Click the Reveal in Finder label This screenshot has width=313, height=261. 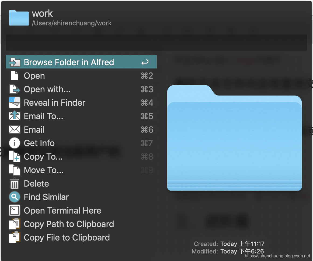coord(54,103)
